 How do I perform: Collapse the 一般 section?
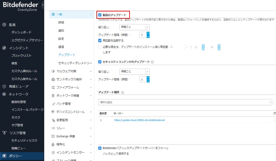[x=91, y=14]
